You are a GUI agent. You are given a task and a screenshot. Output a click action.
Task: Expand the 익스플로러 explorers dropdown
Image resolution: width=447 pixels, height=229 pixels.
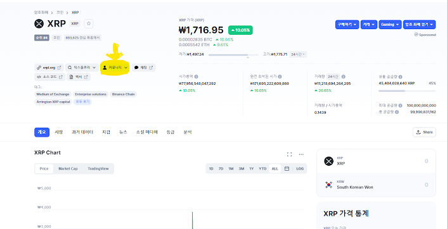82,68
